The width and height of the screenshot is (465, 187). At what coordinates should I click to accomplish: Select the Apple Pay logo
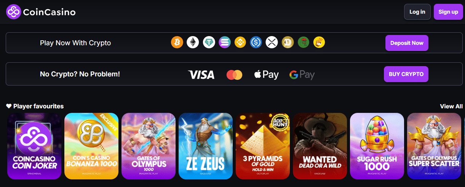pyautogui.click(x=267, y=74)
